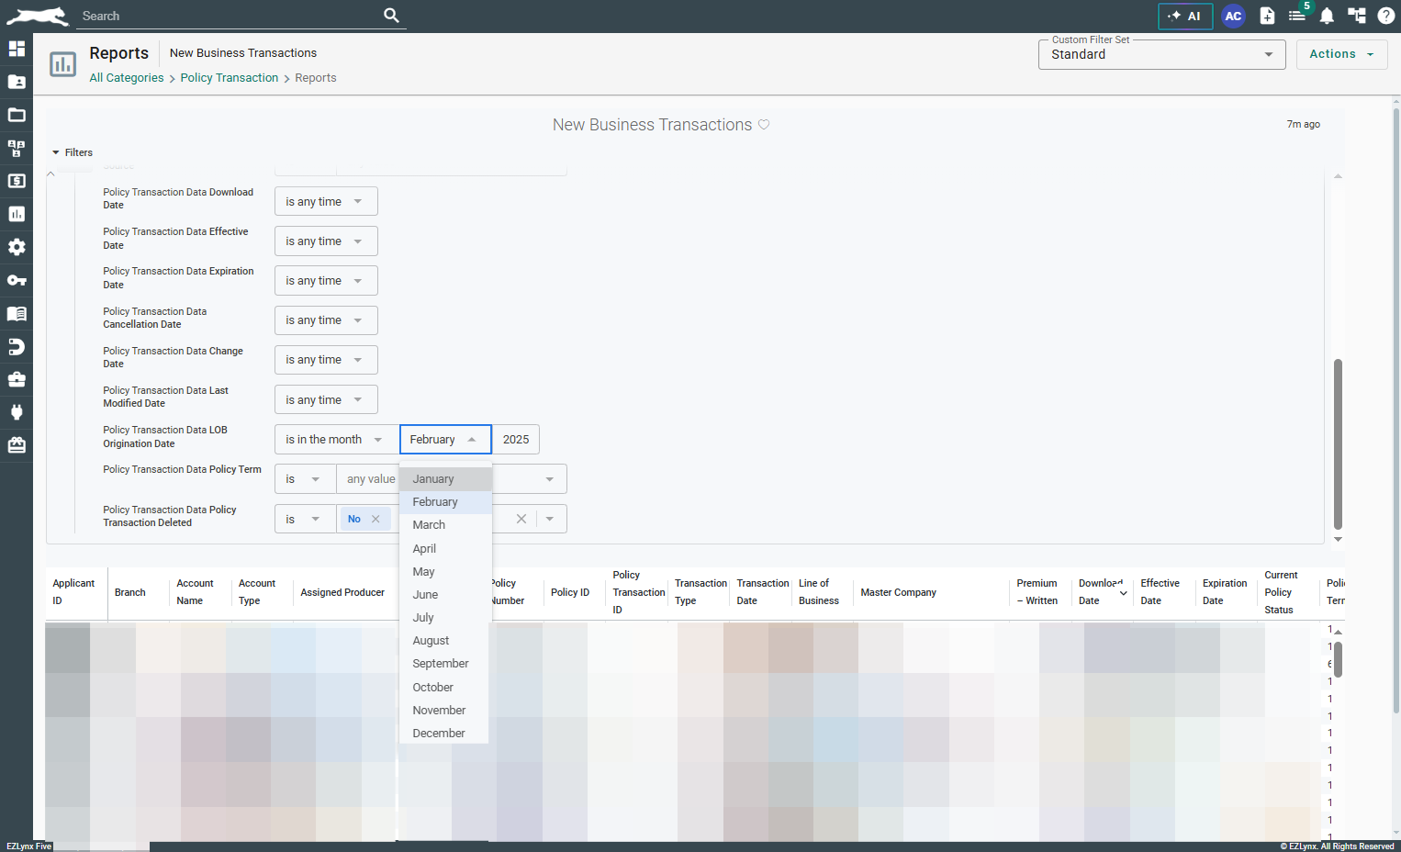
Task: Click the Reports chart icon beside title
Action: coord(63,64)
